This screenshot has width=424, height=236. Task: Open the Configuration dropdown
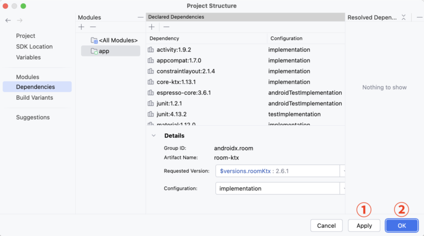coord(342,189)
